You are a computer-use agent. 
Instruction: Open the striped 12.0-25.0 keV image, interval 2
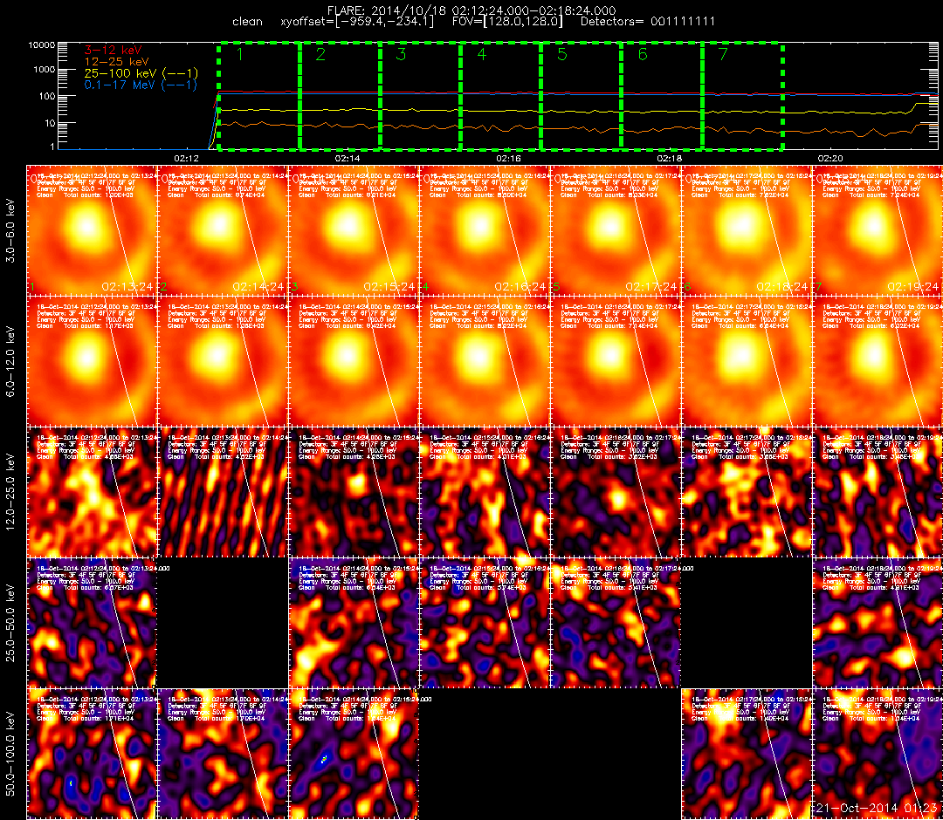[x=224, y=493]
